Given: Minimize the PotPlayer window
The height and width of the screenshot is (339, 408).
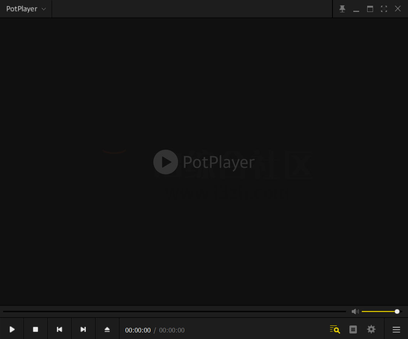Looking at the screenshot, I should 356,11.
